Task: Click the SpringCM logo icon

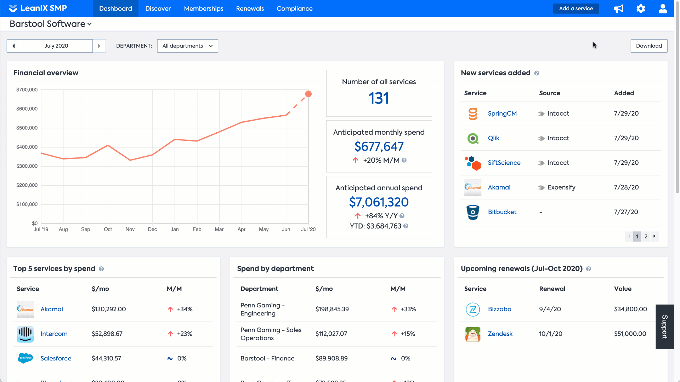Action: (473, 114)
